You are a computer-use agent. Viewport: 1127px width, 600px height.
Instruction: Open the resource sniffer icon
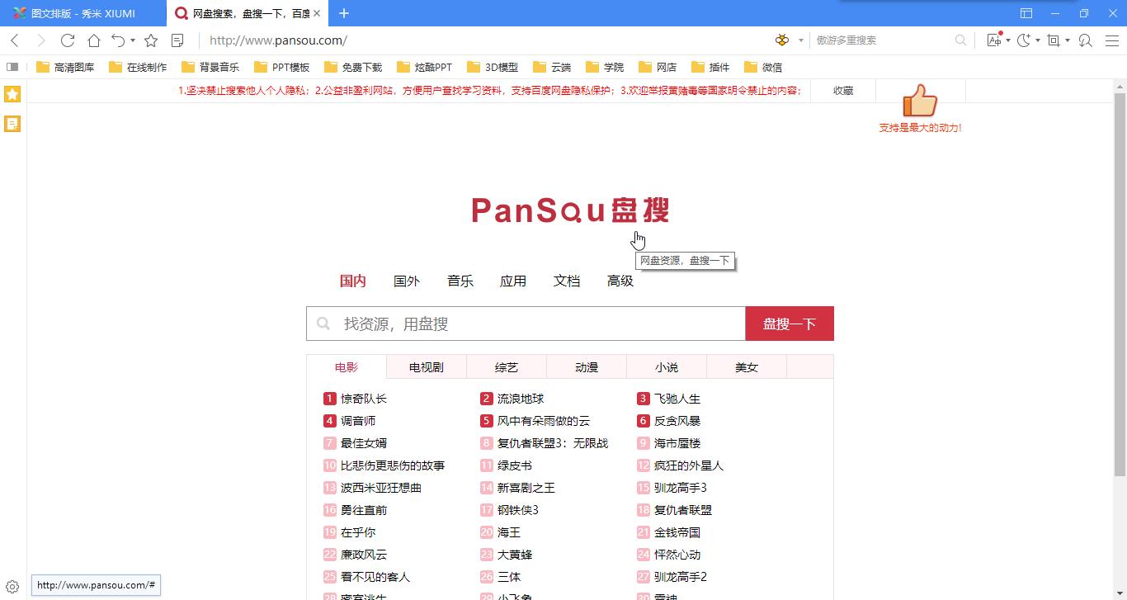point(1084,40)
